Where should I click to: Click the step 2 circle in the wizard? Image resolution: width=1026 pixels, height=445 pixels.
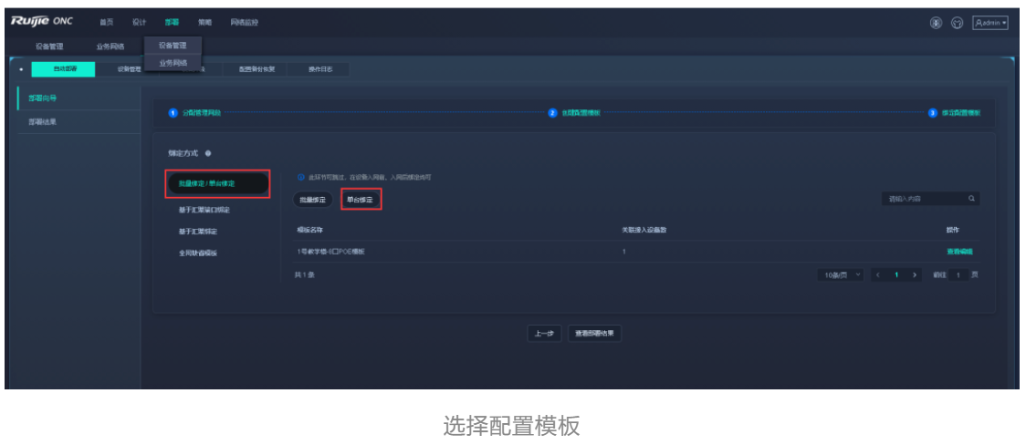point(552,113)
